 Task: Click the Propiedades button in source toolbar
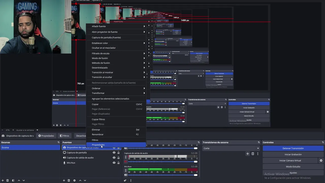(46, 136)
